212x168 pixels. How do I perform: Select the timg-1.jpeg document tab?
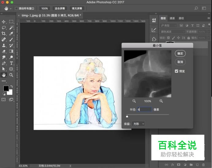(x=51, y=16)
